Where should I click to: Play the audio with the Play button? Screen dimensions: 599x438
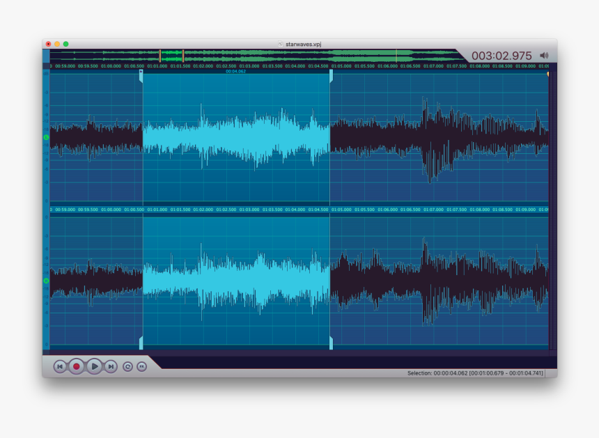point(94,366)
